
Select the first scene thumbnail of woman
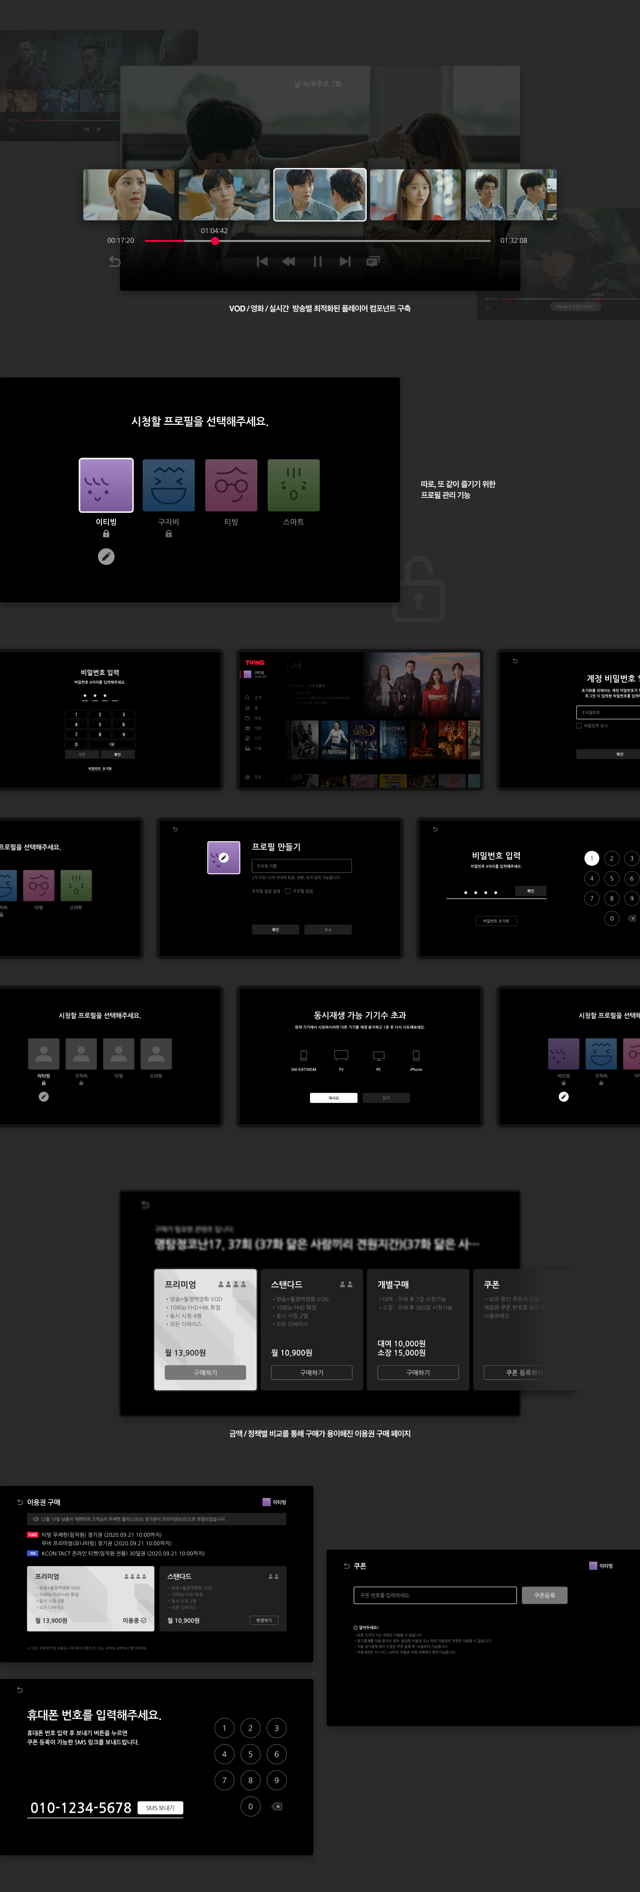coord(128,195)
